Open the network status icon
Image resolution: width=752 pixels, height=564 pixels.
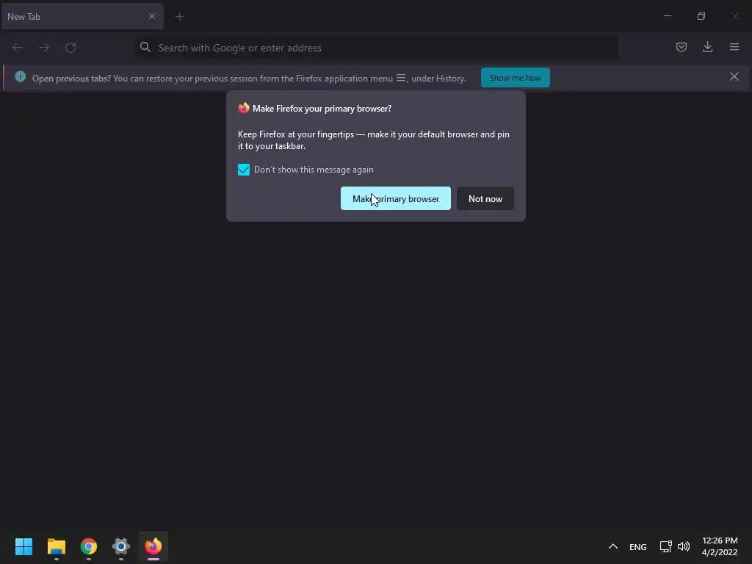pos(665,546)
